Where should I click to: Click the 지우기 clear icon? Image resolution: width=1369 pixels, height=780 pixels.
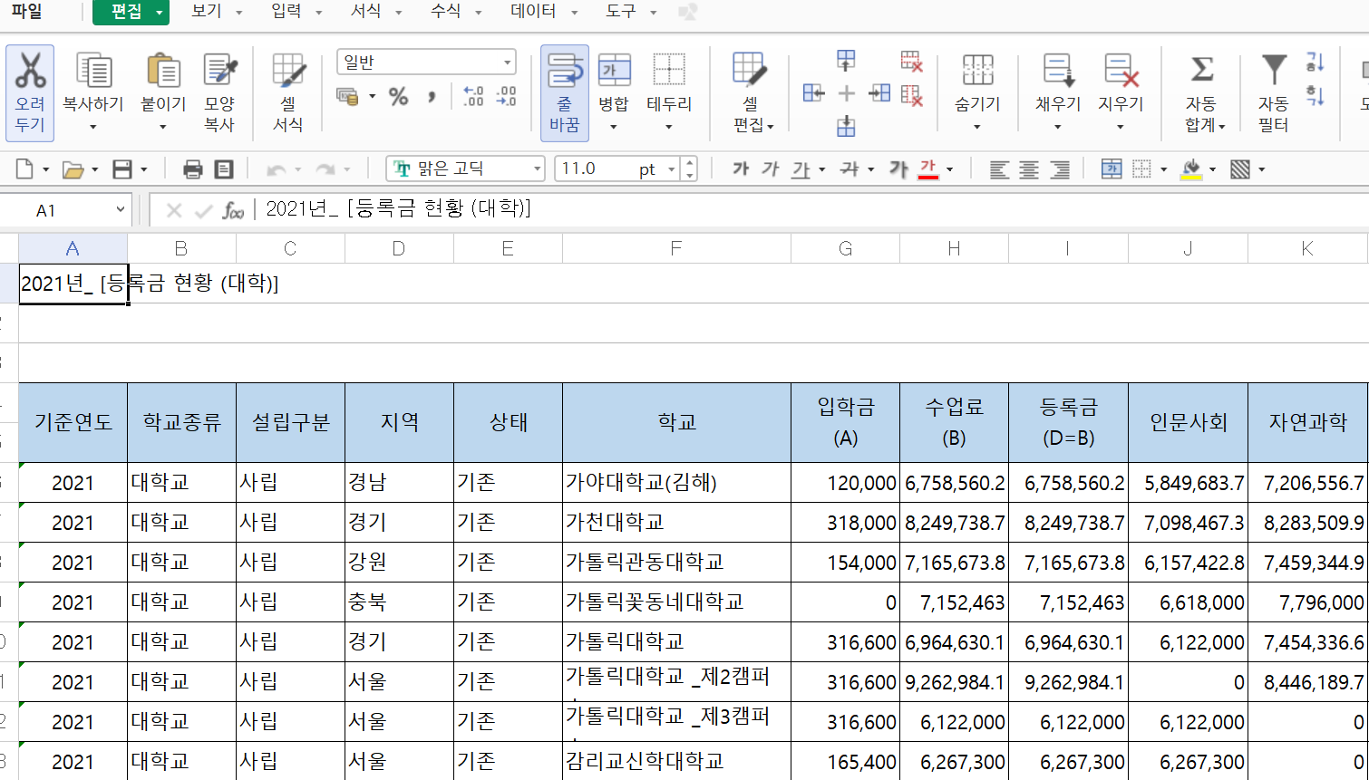pyautogui.click(x=1121, y=71)
